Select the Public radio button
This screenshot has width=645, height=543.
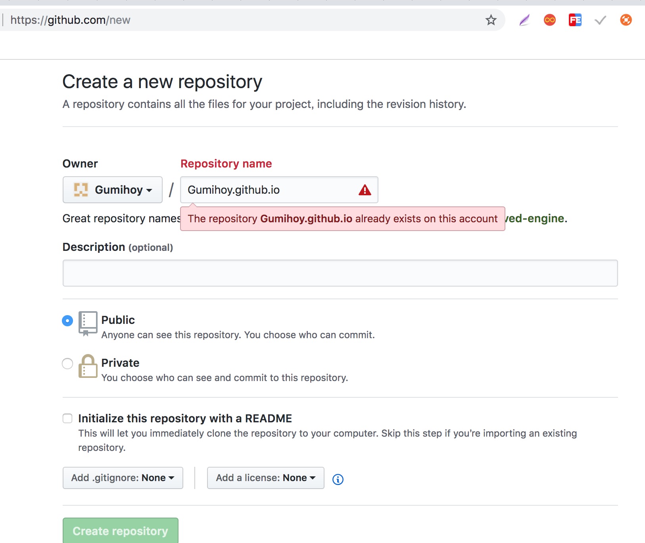pos(67,321)
